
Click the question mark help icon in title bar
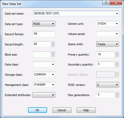(106, 3)
